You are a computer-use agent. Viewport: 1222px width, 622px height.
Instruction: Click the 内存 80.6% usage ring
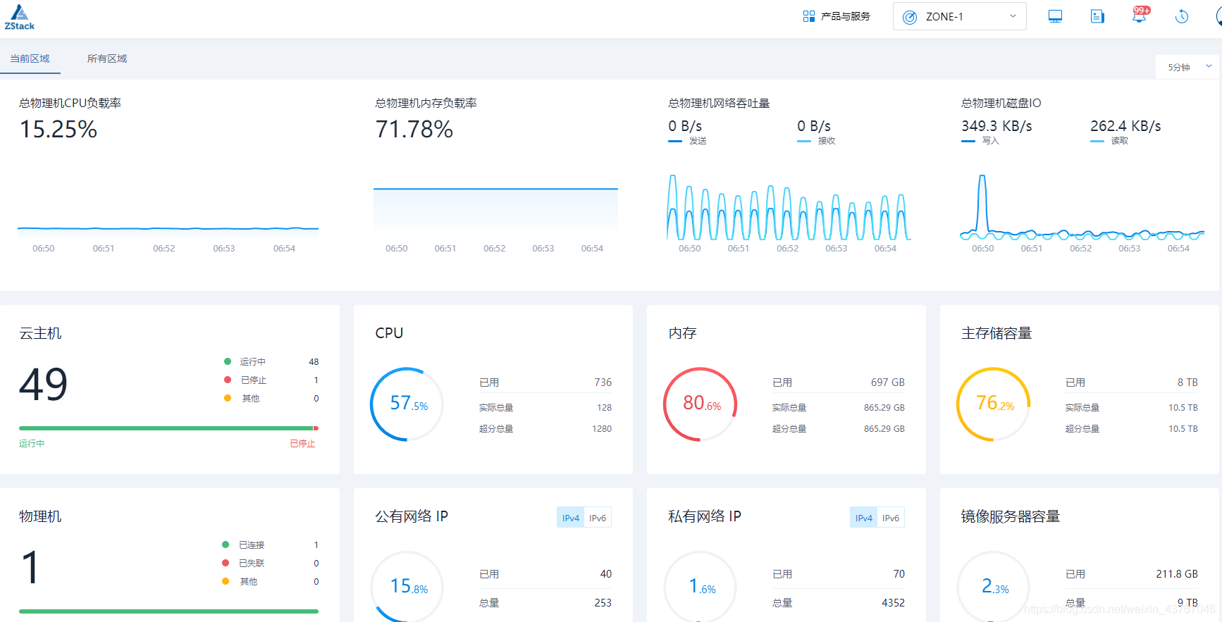coord(701,404)
